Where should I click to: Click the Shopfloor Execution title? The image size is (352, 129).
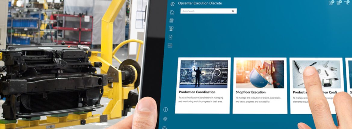point(251,92)
